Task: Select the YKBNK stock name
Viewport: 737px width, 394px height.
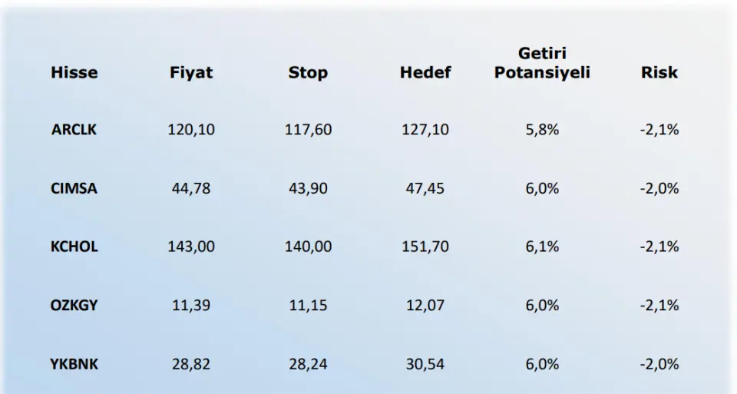Action: coord(74,364)
